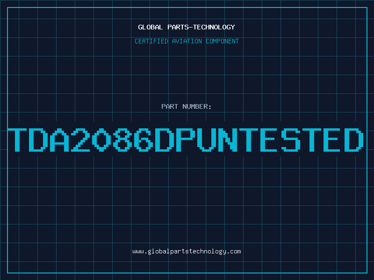Click the word COMPONENT in the subtitle

pos(223,41)
